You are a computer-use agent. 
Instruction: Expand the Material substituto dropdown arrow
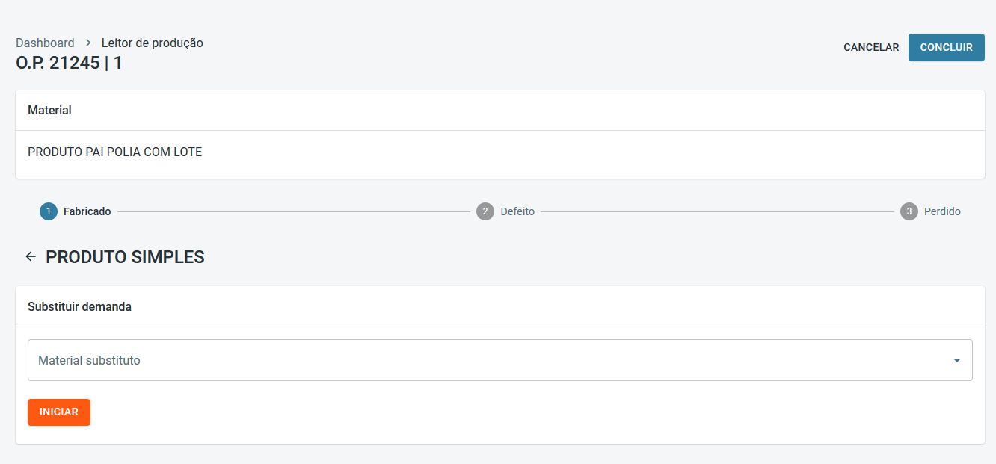[x=956, y=360]
